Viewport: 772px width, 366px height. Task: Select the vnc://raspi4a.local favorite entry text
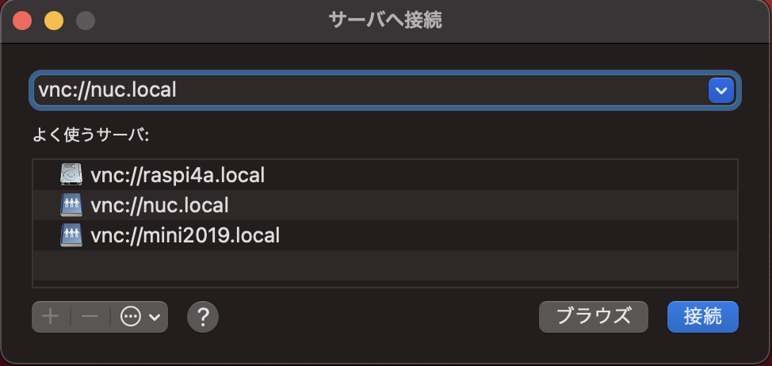pos(178,175)
